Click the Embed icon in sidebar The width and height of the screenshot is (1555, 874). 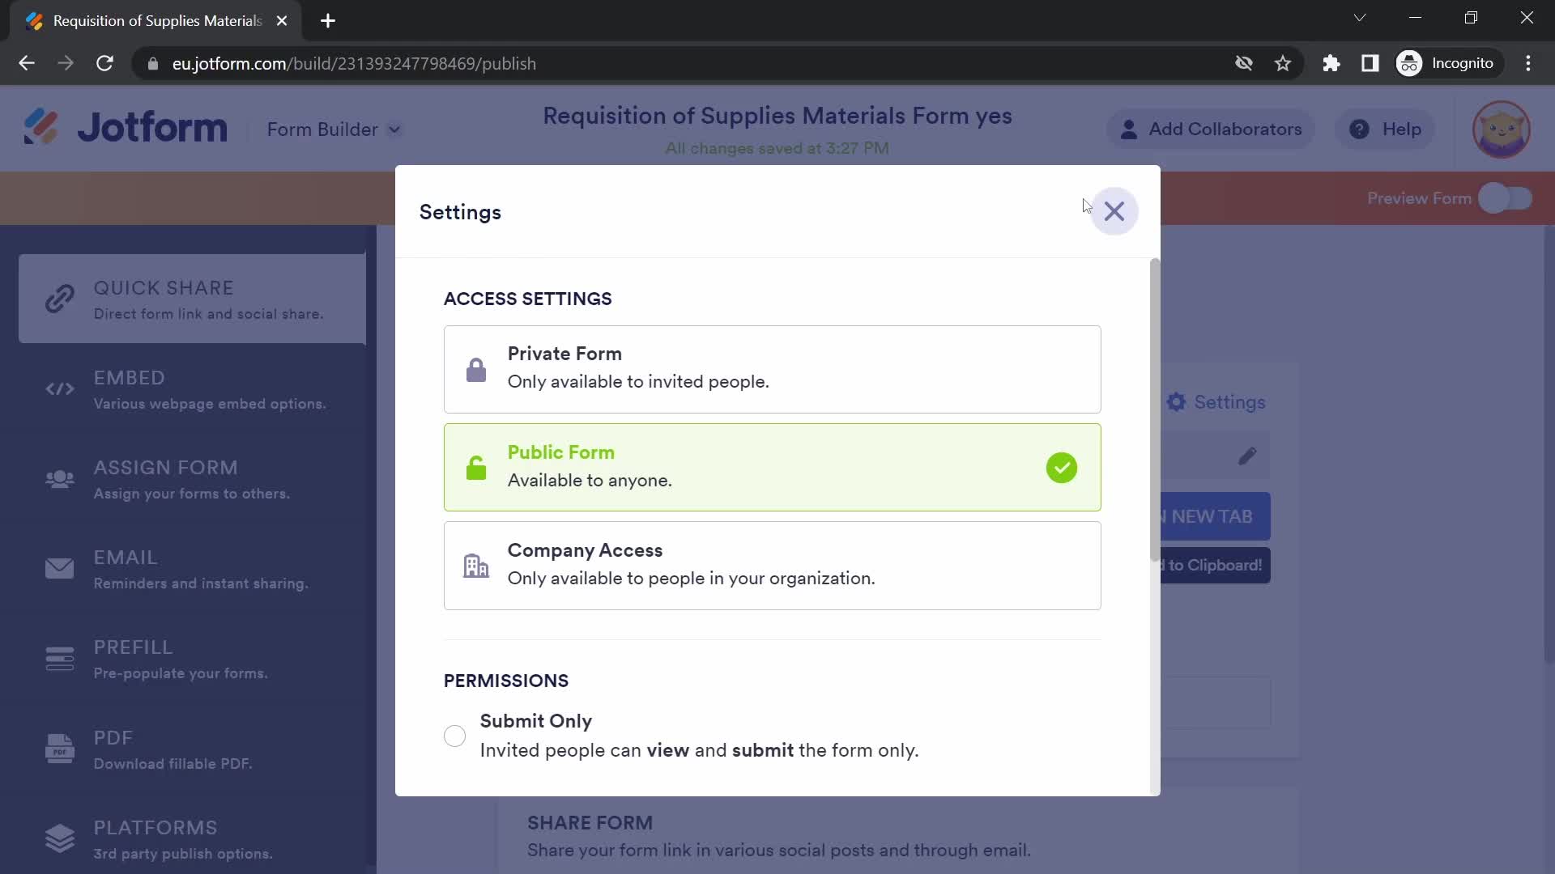click(x=60, y=389)
